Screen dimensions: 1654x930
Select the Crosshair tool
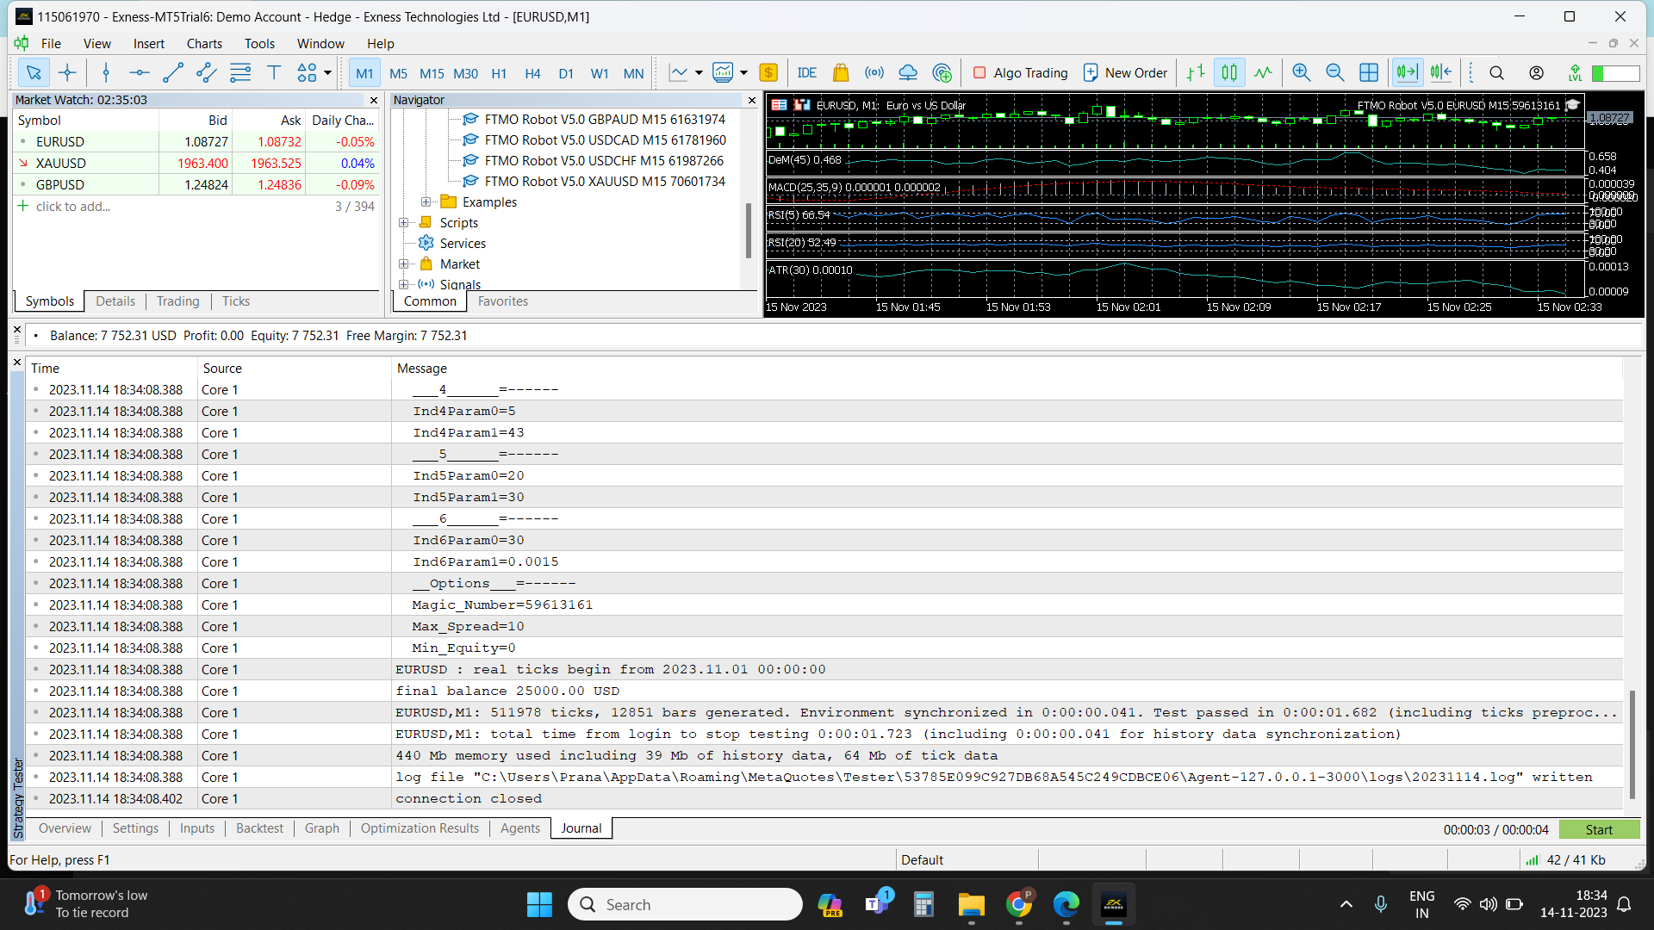67,73
